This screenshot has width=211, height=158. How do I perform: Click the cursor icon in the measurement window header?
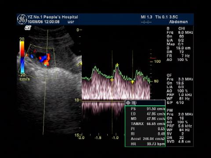pyautogui.click(x=134, y=103)
